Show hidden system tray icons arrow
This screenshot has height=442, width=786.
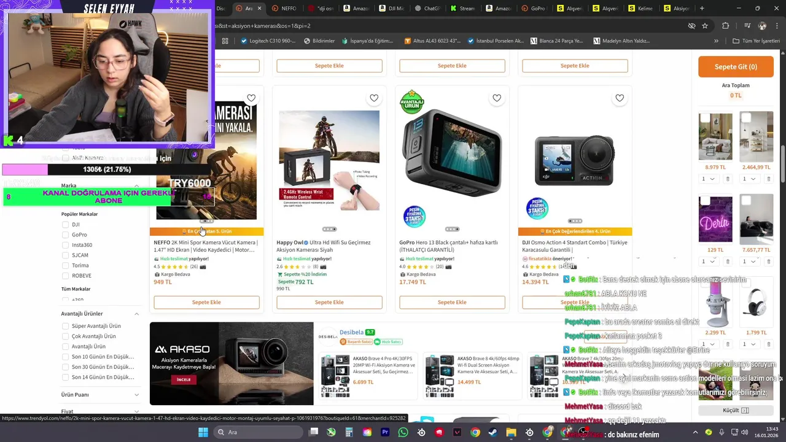(x=695, y=432)
